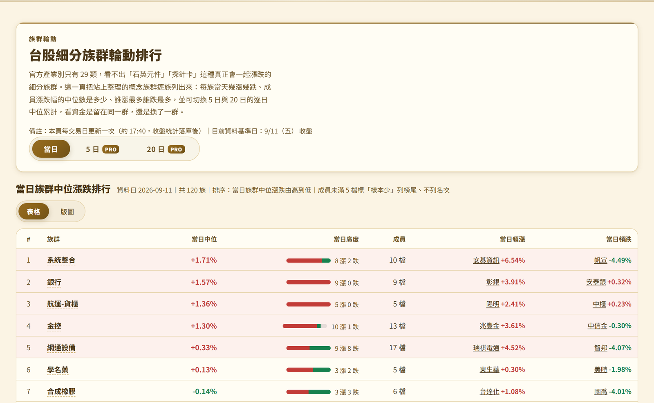Click the 系統整合 breadth bar
Image resolution: width=654 pixels, height=403 pixels.
308,260
